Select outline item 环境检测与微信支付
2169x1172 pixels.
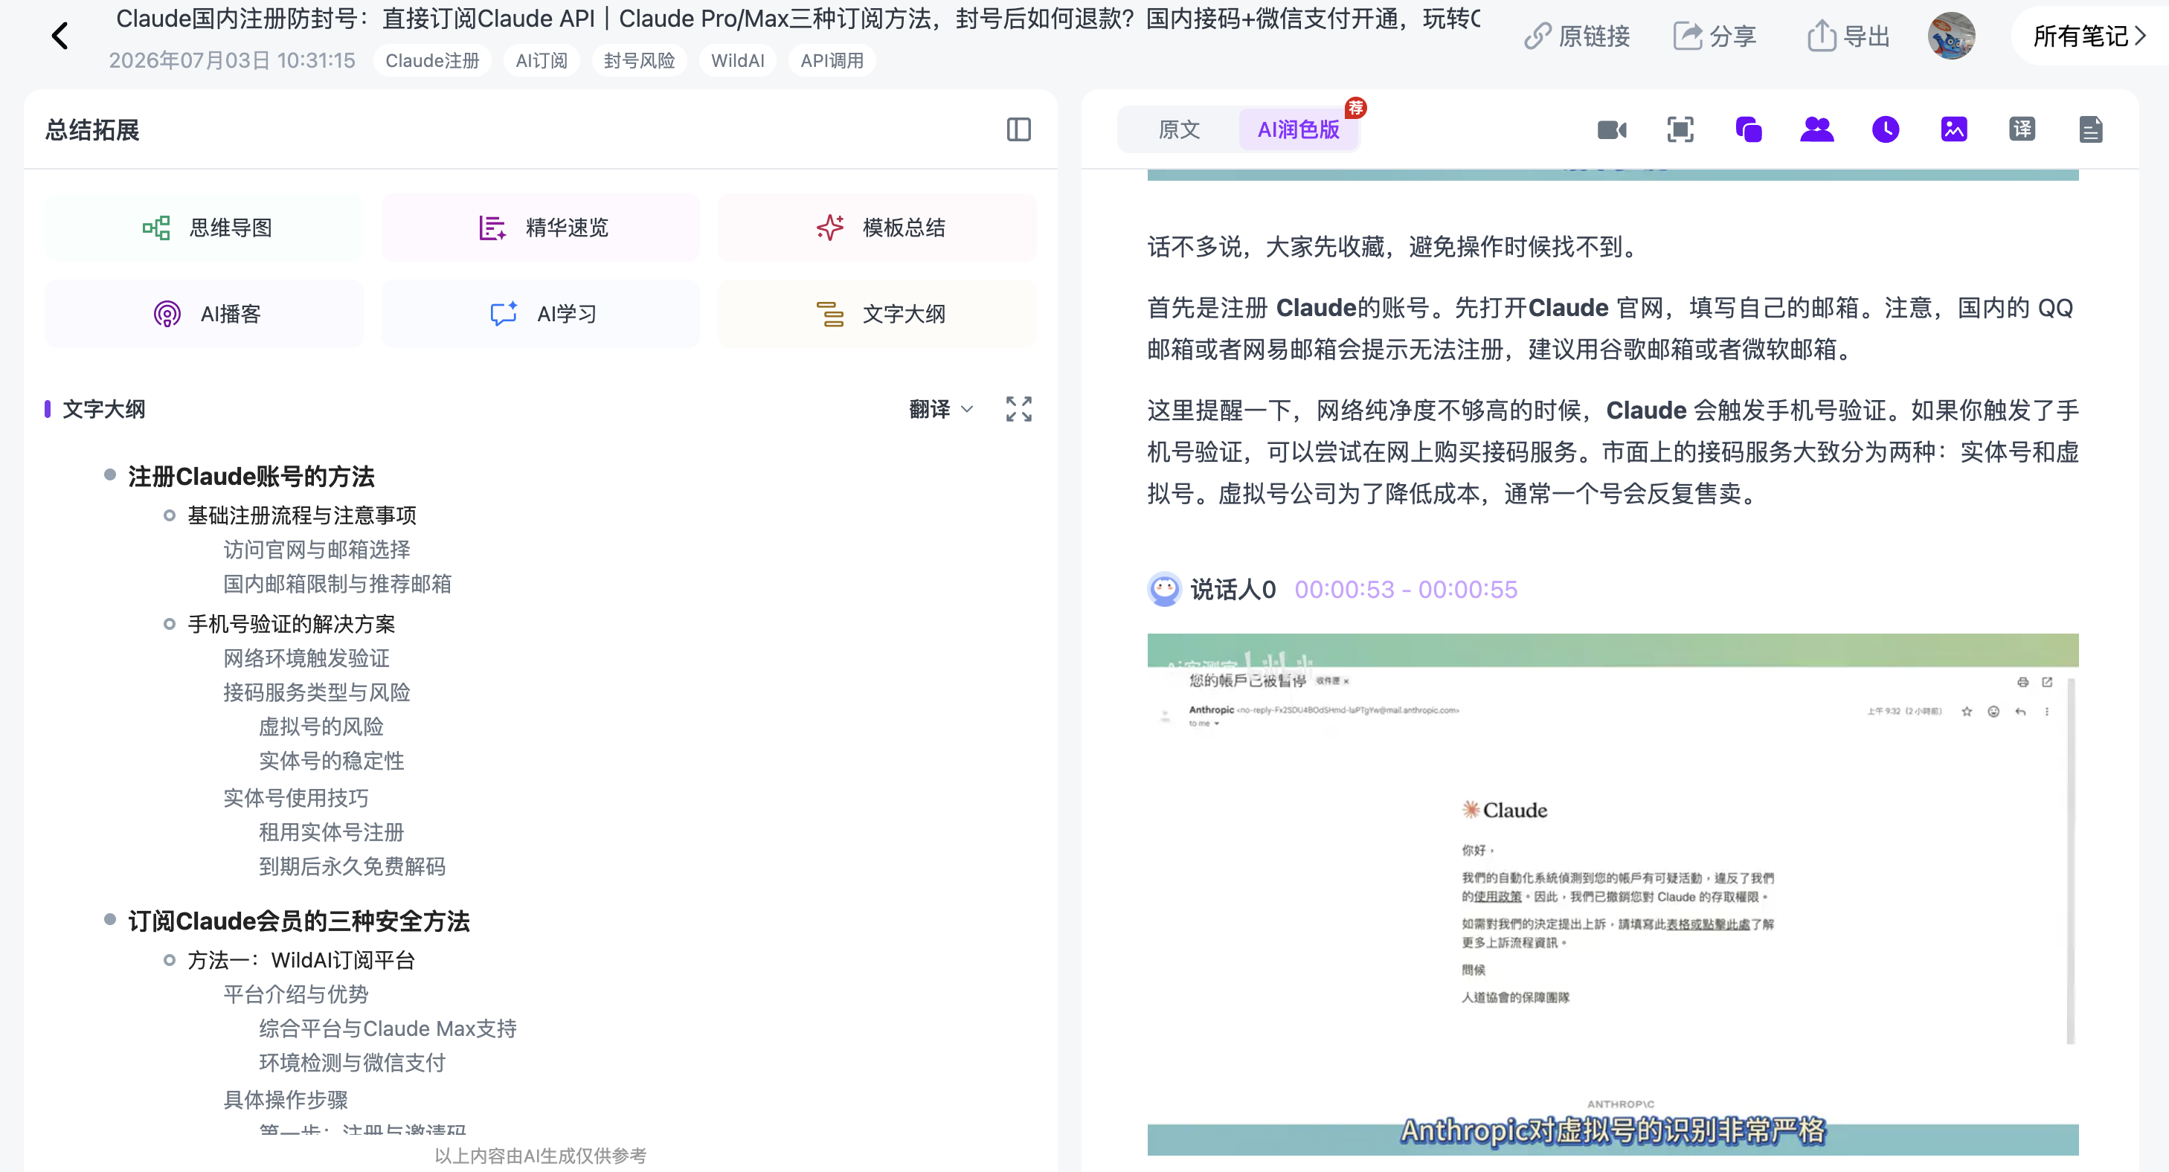[352, 1063]
